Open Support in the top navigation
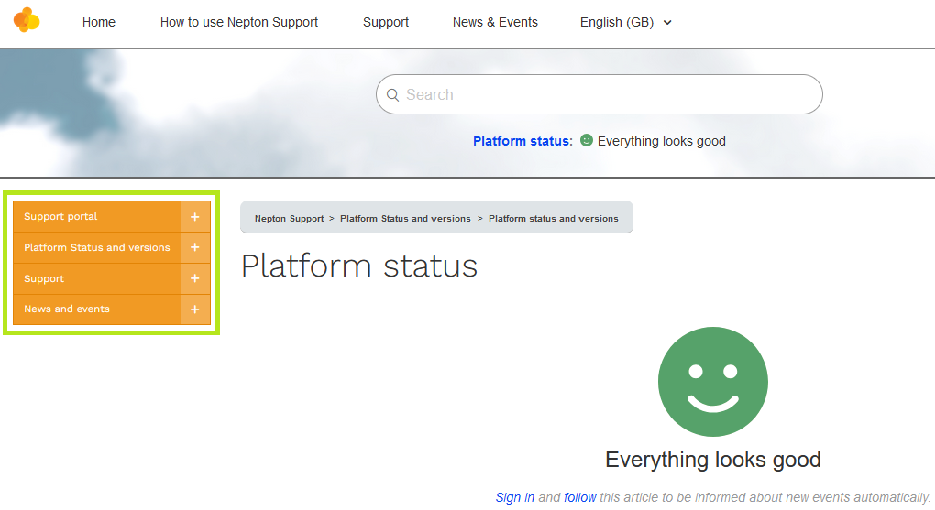The height and width of the screenshot is (510, 935). tap(386, 23)
